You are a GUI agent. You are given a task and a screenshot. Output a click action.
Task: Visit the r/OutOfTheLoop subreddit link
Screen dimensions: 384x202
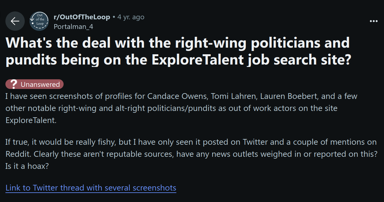(x=82, y=17)
